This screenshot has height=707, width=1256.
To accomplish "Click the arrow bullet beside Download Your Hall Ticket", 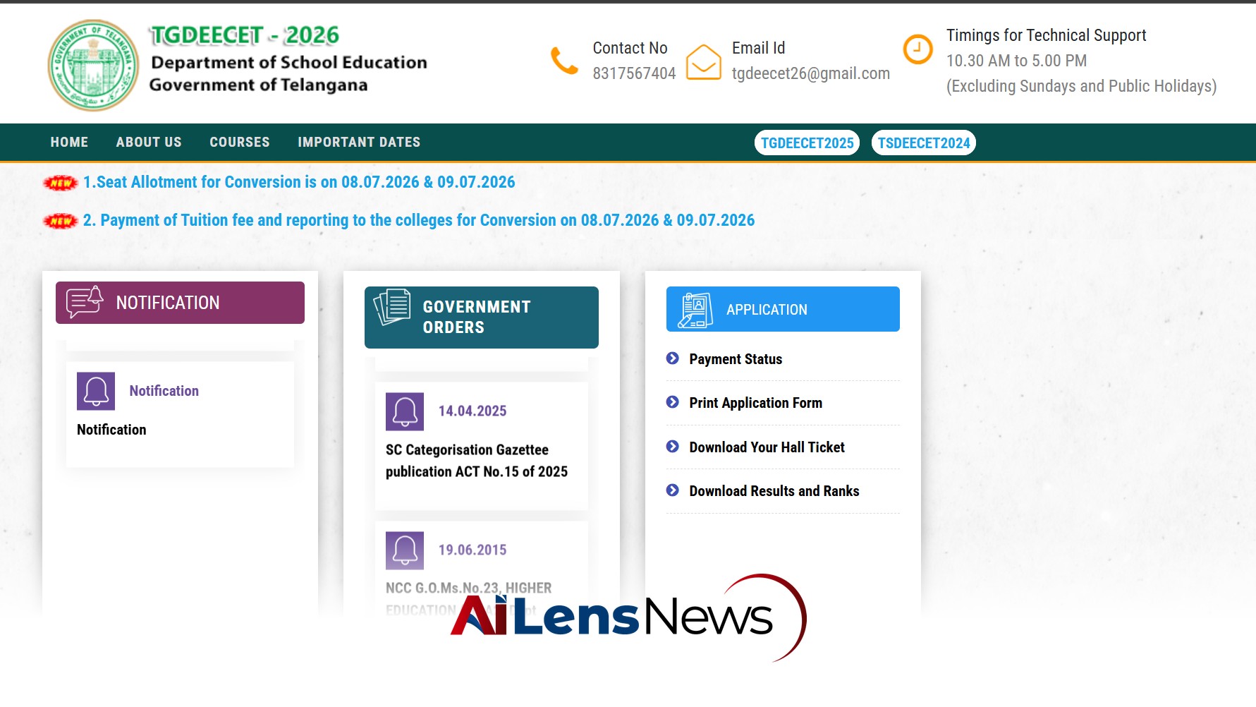I will click(x=673, y=447).
